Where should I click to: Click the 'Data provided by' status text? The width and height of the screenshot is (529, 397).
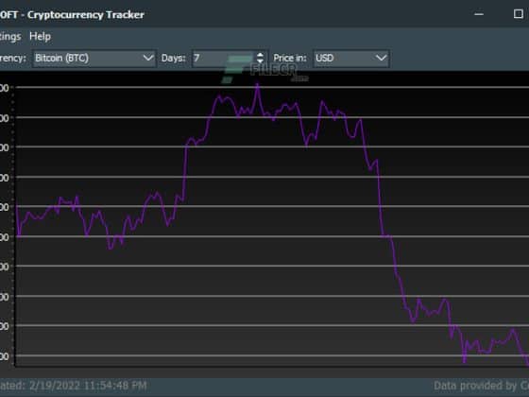pos(481,386)
